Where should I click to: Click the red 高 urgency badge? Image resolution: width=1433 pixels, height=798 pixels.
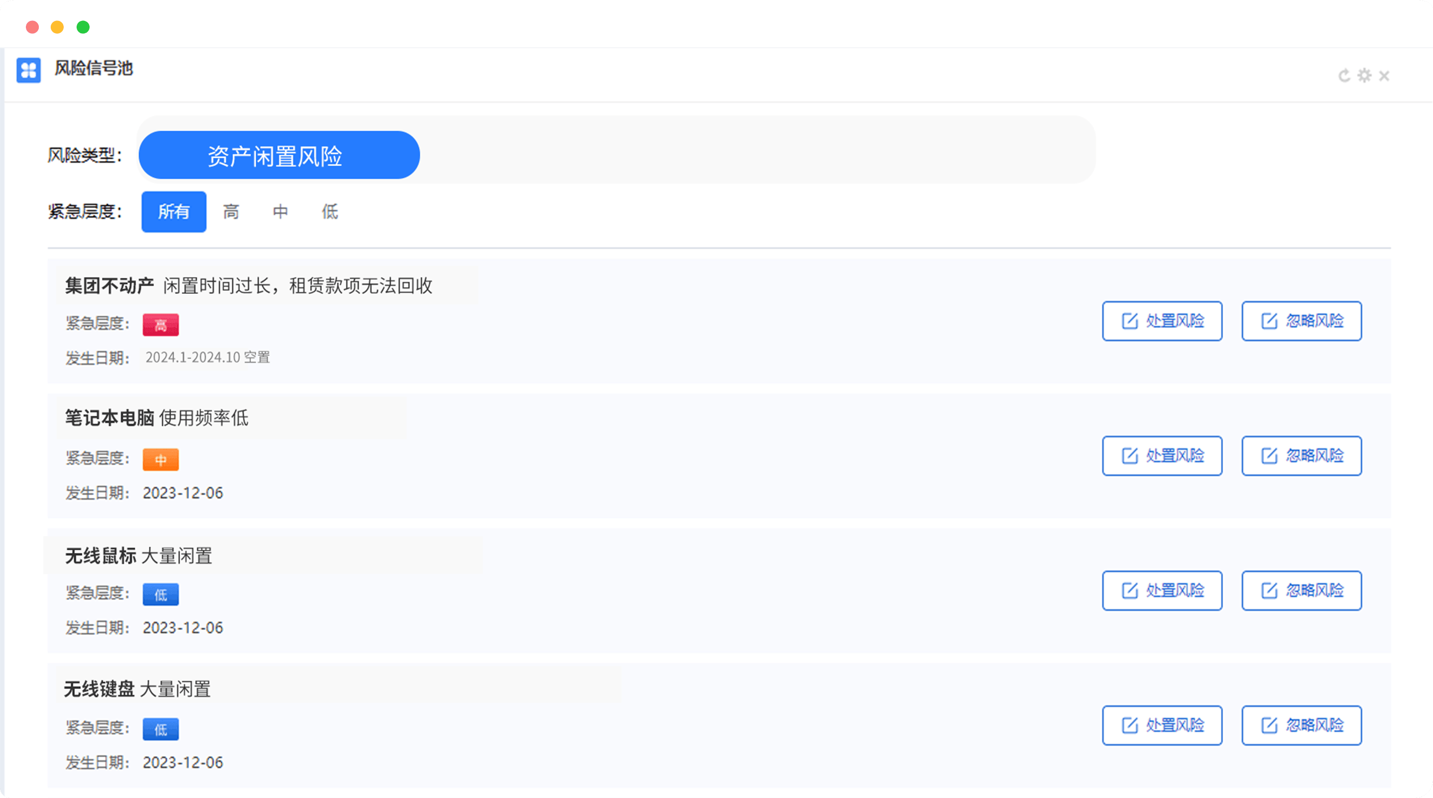161,325
